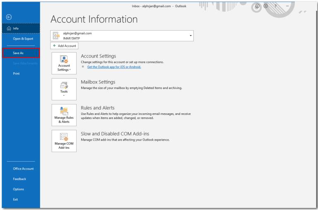Screen dimensions: 318x210
Task: Click the Mailbox Settings heading text
Action: (x=98, y=82)
